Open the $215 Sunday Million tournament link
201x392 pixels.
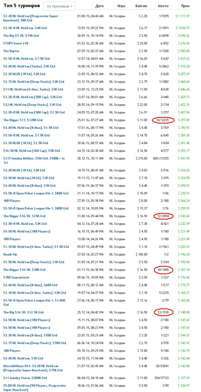click(x=34, y=158)
